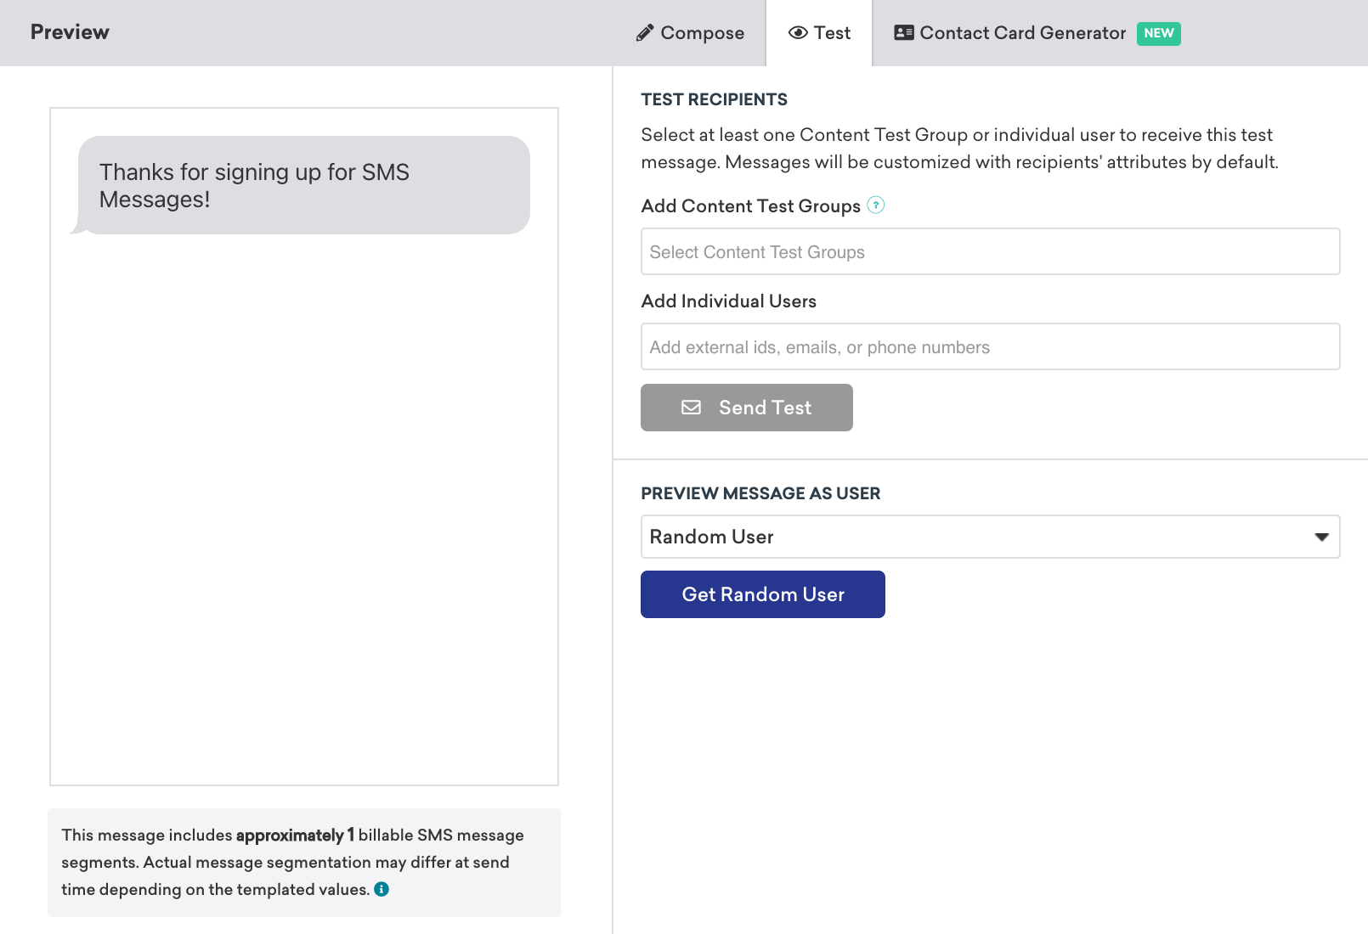Expand the Random User dropdown arrow
The width and height of the screenshot is (1368, 934).
pyautogui.click(x=1321, y=537)
